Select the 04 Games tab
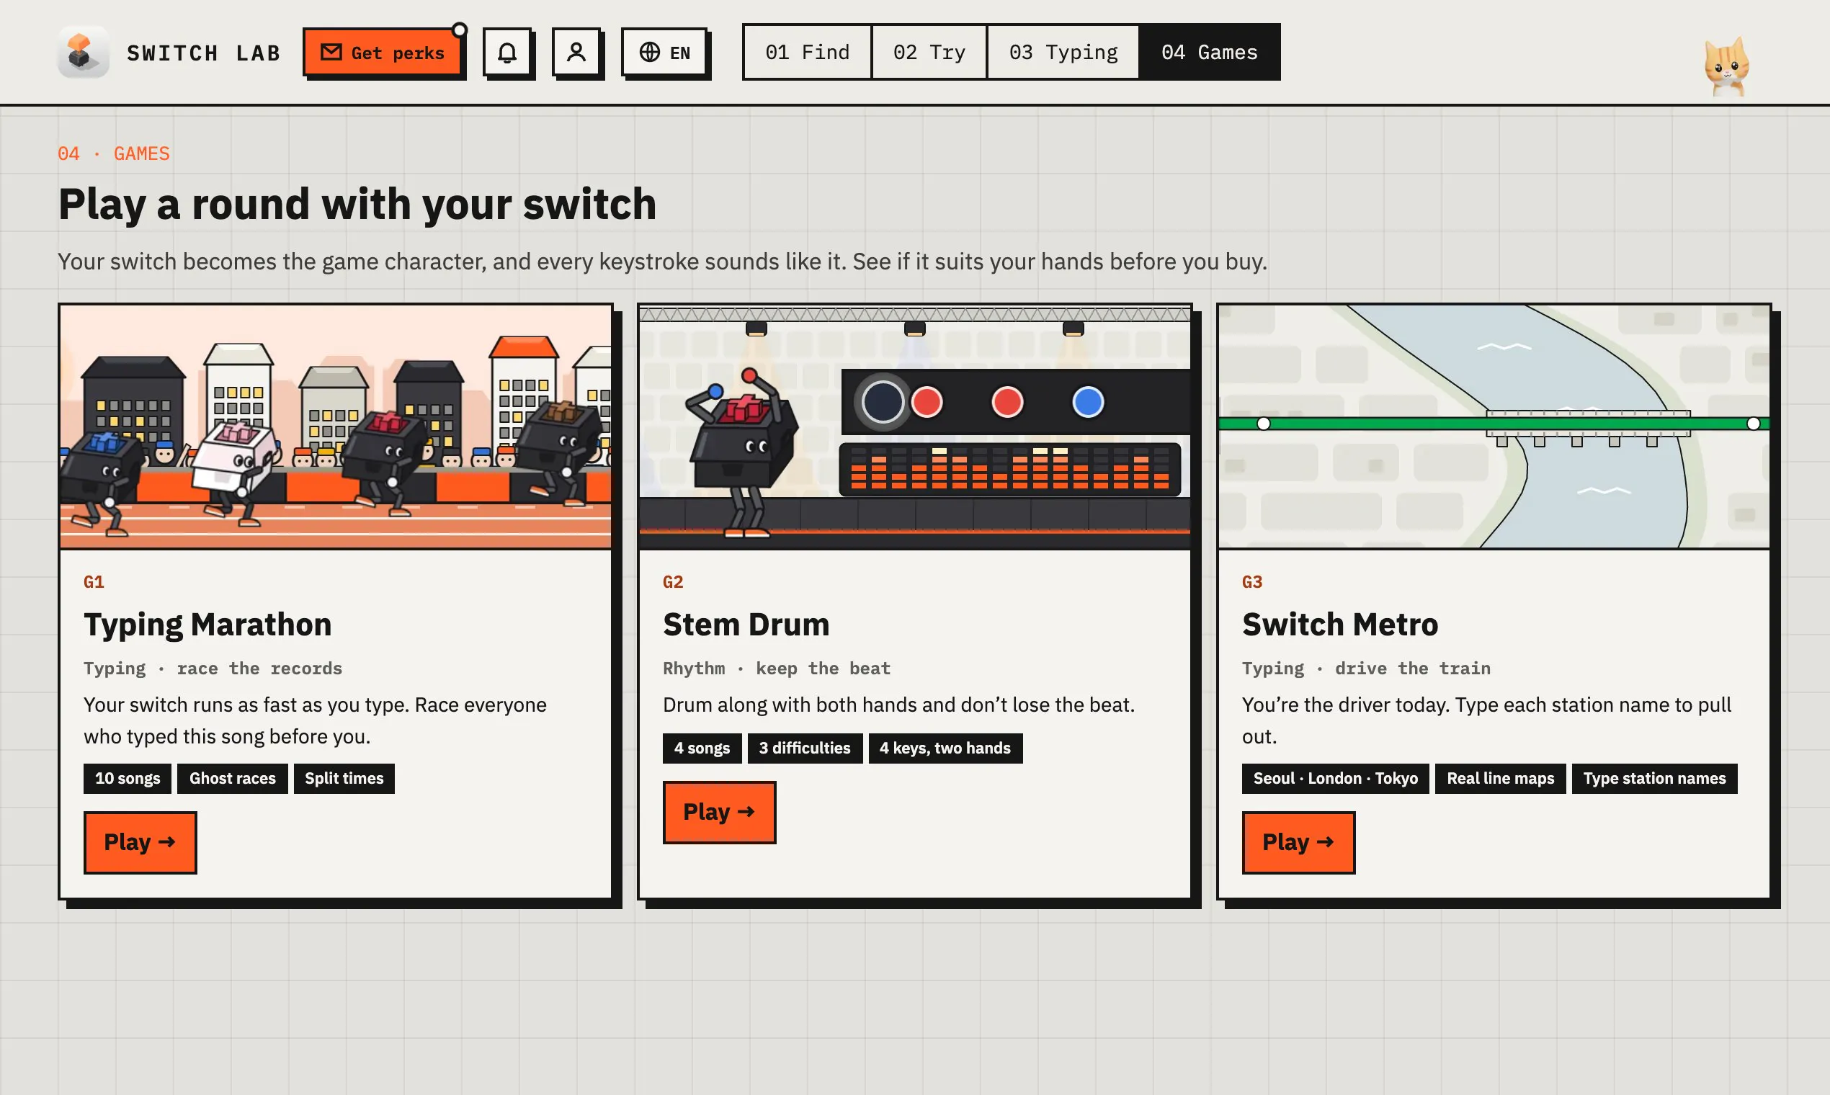Image resolution: width=1830 pixels, height=1095 pixels. click(1210, 53)
